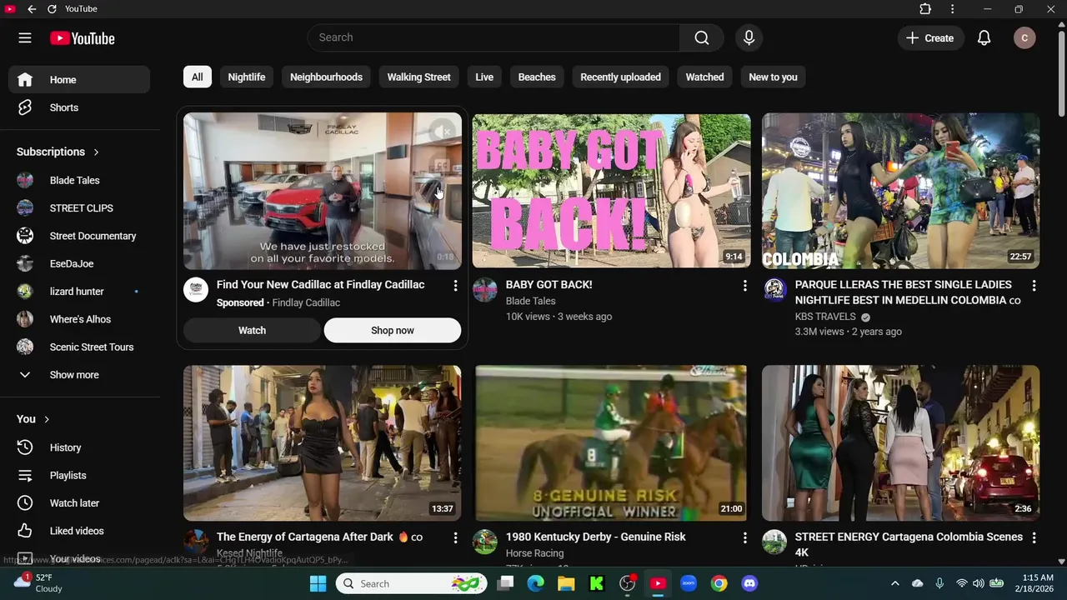Open options menu for PARQUE LLERAS video
The height and width of the screenshot is (600, 1067).
[1034, 286]
